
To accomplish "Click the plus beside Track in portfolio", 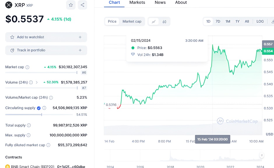I will click(x=80, y=50).
